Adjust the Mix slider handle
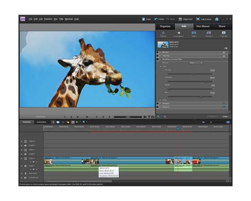The image size is (251, 201). (201, 97)
